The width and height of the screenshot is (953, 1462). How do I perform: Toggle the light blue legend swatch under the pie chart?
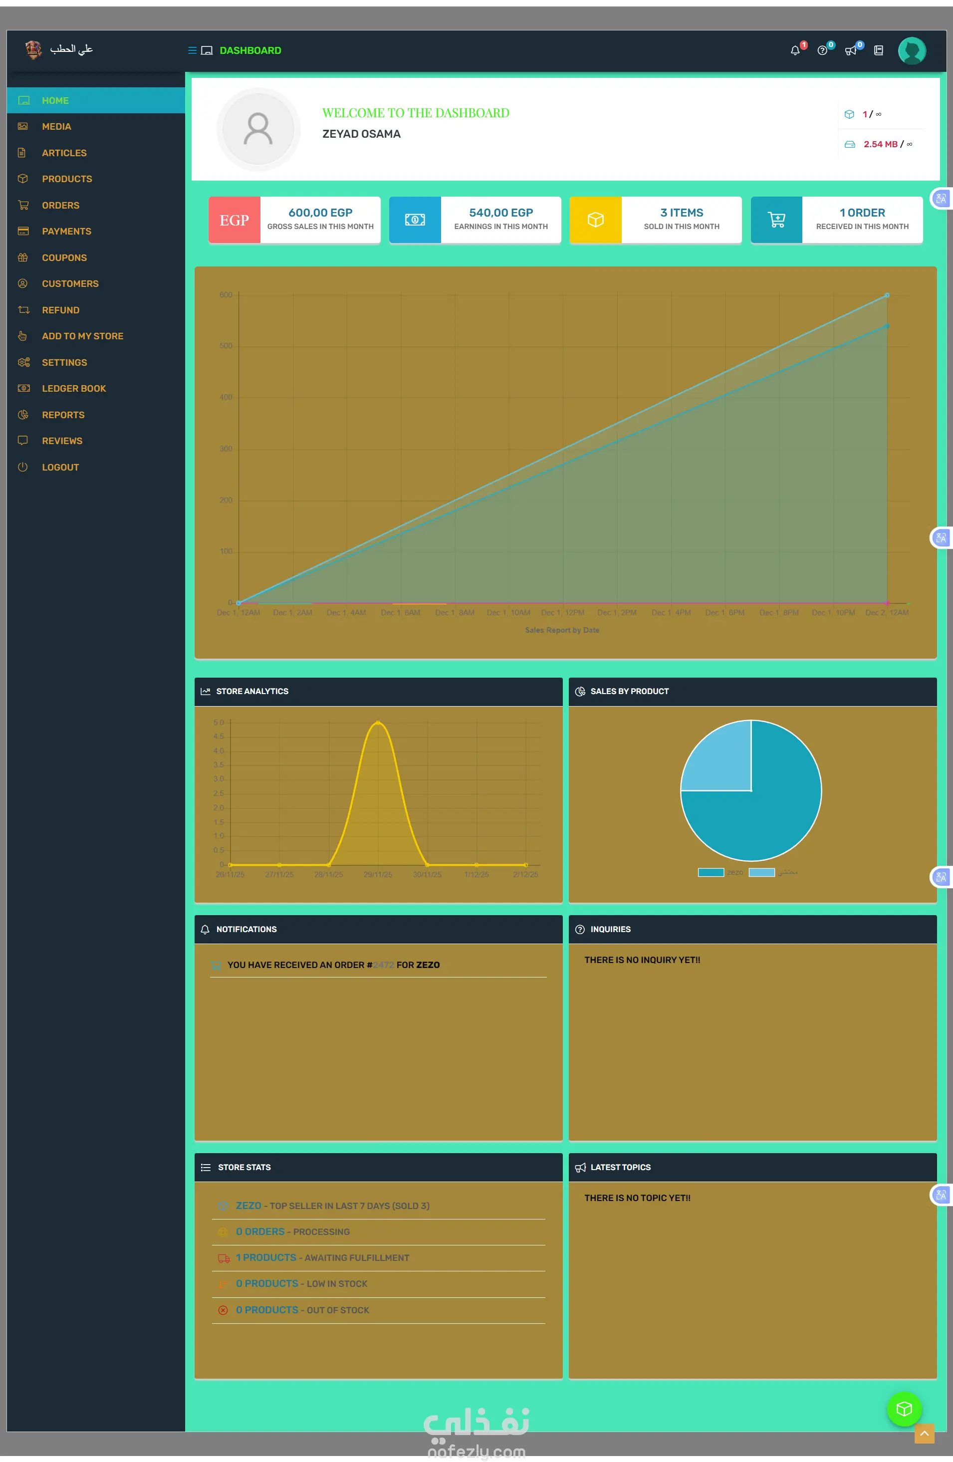tap(761, 872)
